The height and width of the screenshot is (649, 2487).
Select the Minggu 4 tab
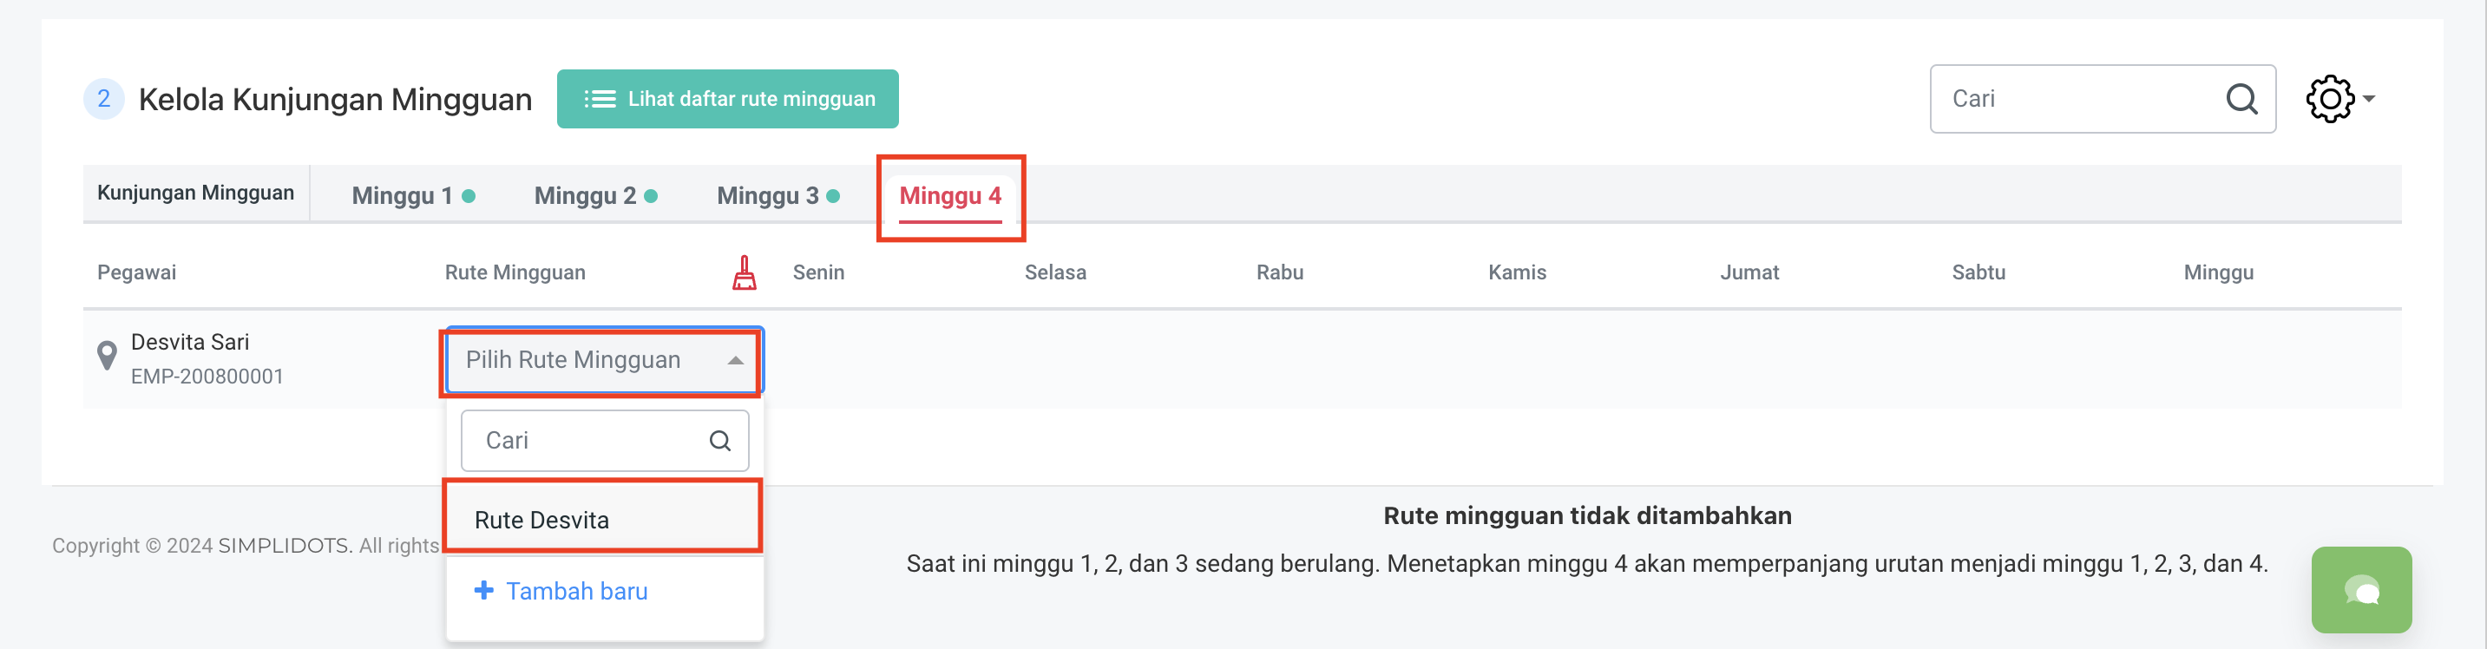950,196
